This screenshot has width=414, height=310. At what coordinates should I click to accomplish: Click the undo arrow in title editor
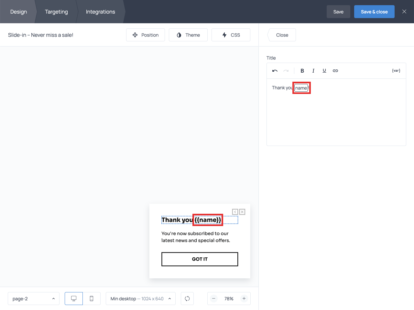click(x=275, y=71)
